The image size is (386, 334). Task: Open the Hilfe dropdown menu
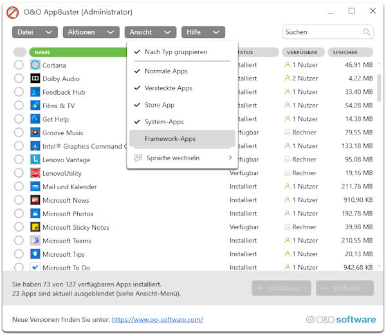(203, 32)
